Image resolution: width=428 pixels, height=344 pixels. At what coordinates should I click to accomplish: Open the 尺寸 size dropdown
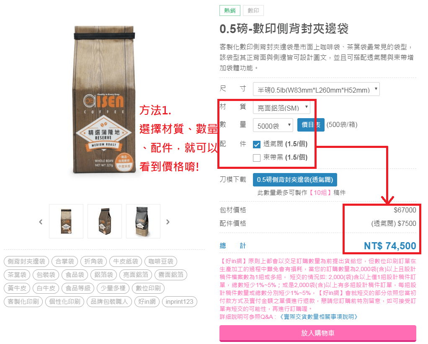(316, 89)
